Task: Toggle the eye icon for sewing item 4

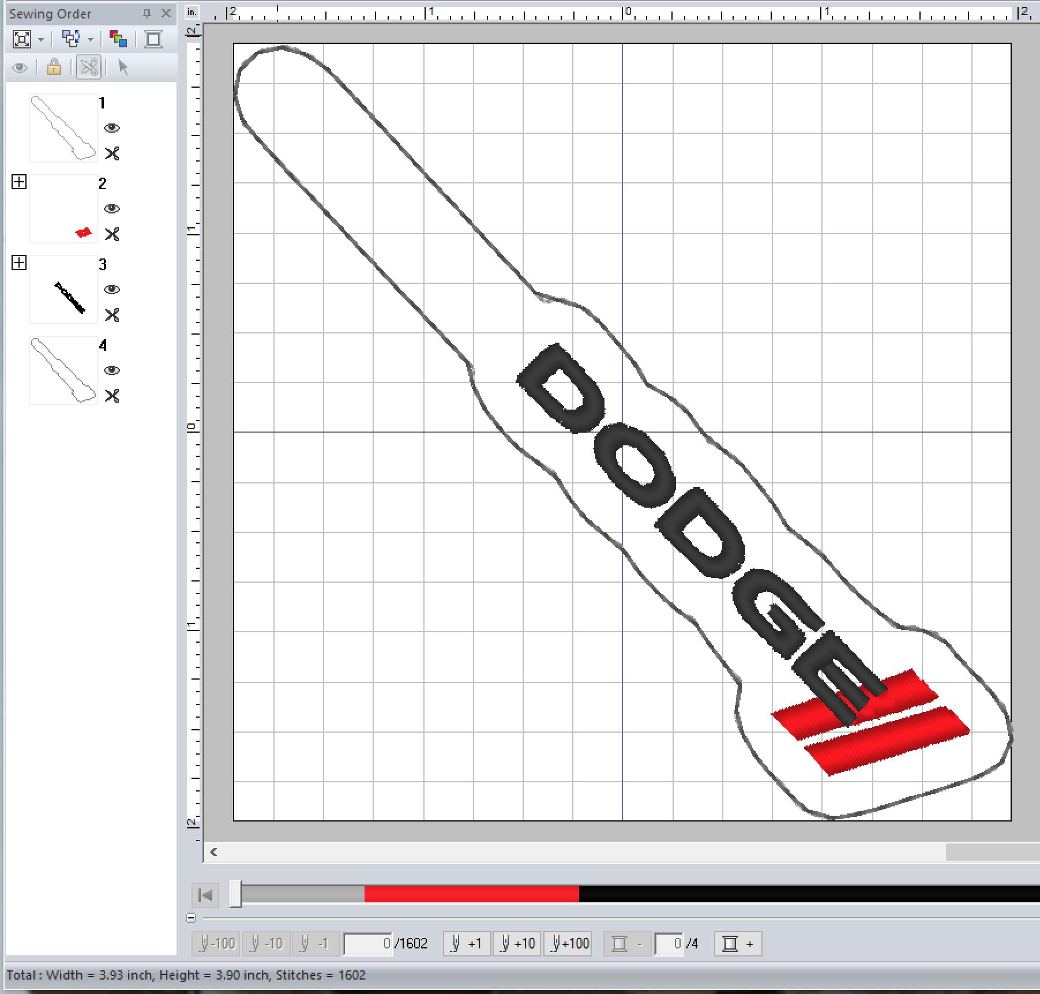Action: tap(112, 370)
